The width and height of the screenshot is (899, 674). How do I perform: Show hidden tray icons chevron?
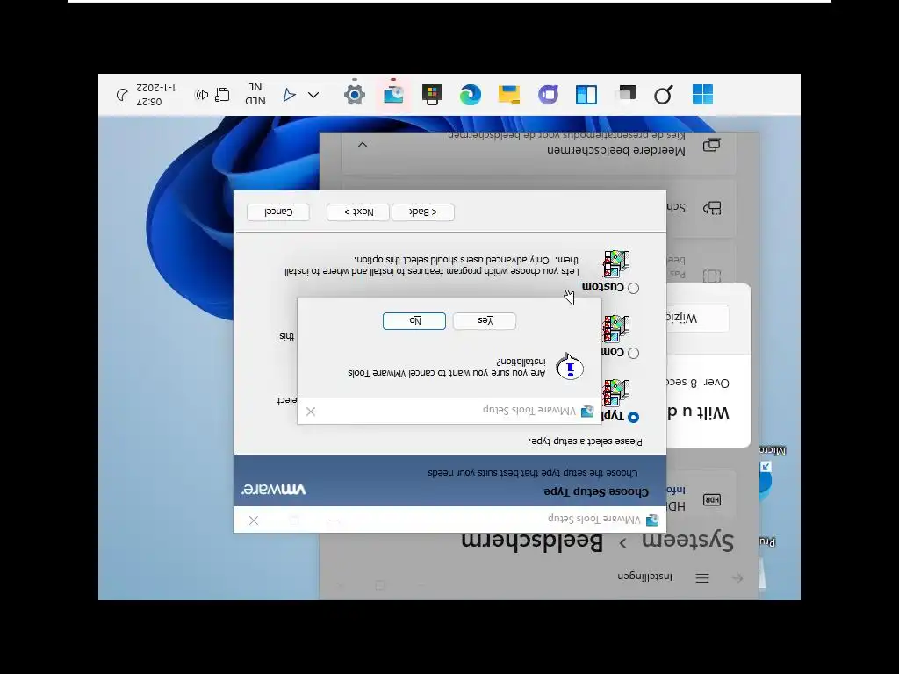tap(313, 95)
